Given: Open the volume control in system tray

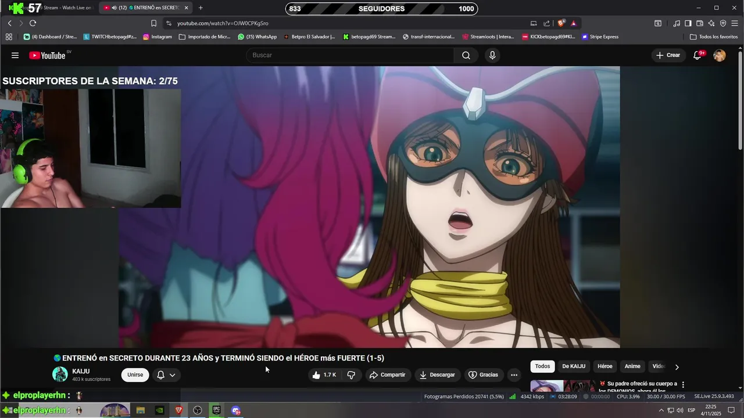Looking at the screenshot, I should pos(680,410).
